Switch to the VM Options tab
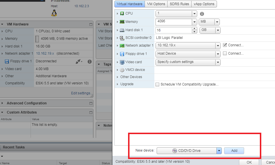The height and width of the screenshot is (165, 275). tap(156, 4)
